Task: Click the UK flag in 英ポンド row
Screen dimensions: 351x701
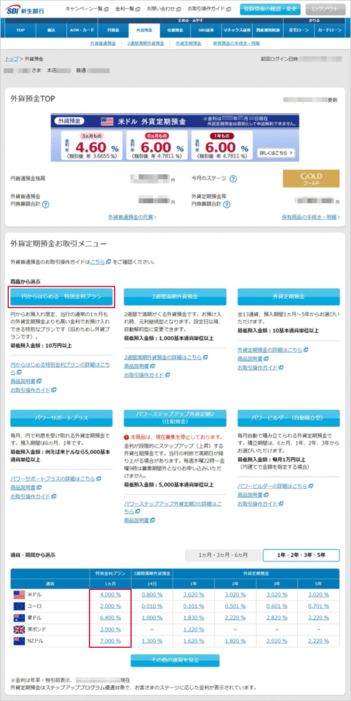Action: point(19,630)
